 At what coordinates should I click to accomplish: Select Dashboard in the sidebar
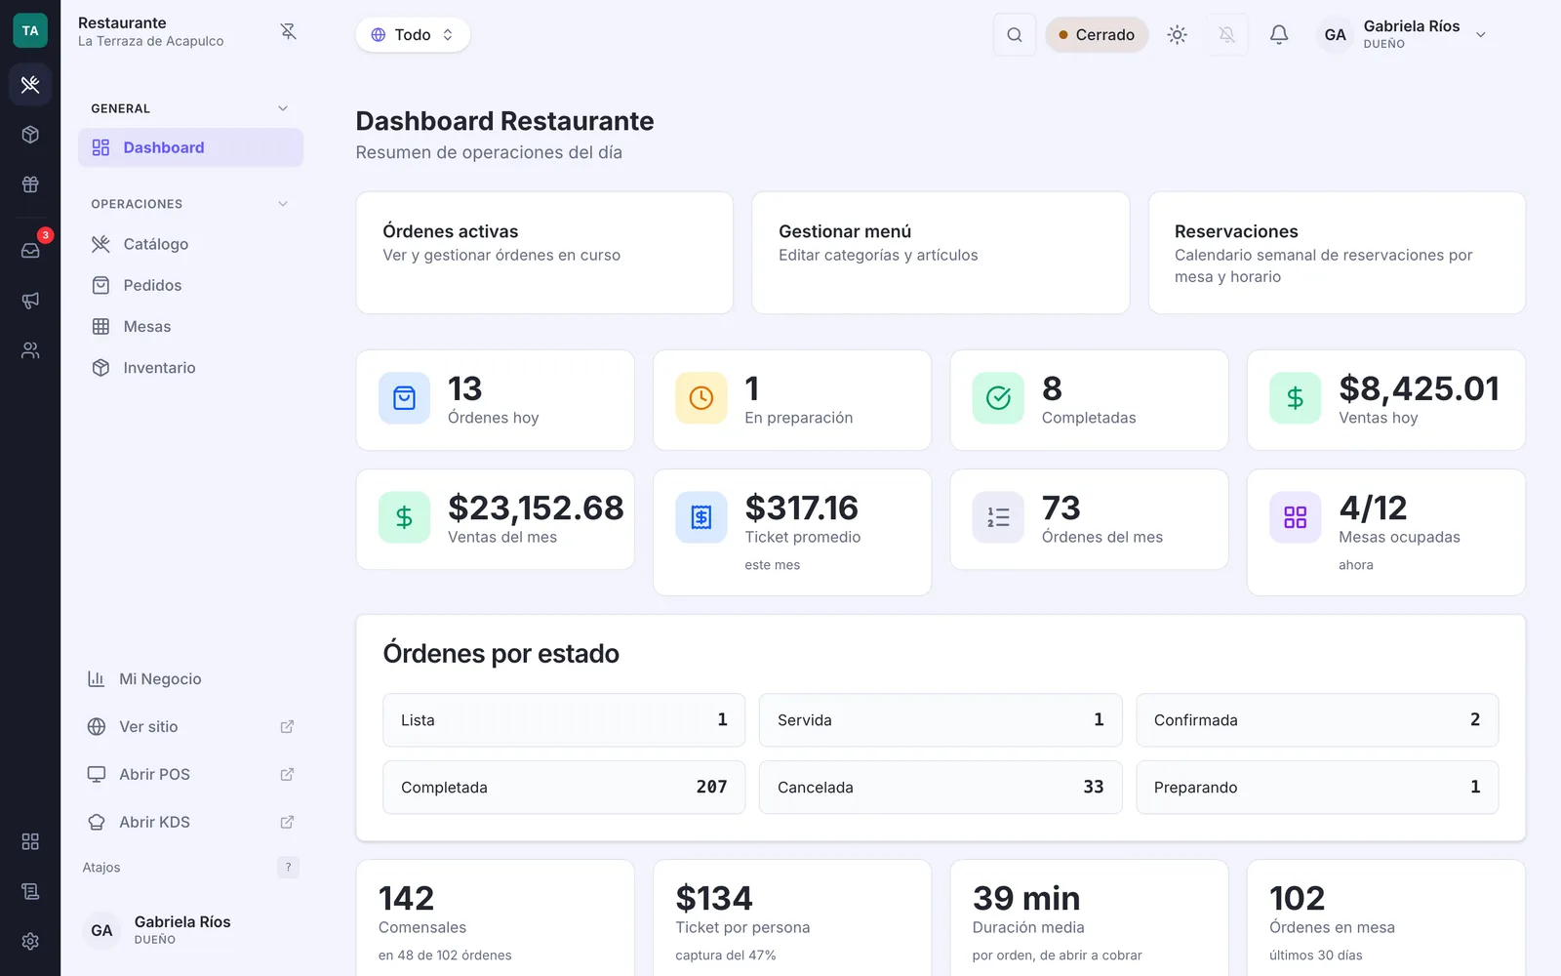pos(190,147)
